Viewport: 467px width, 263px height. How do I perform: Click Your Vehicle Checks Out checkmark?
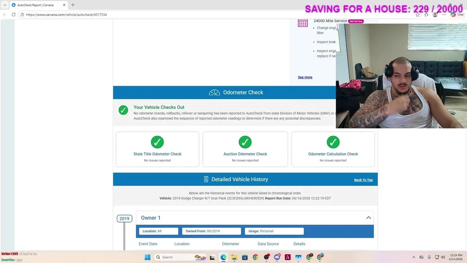123,110
